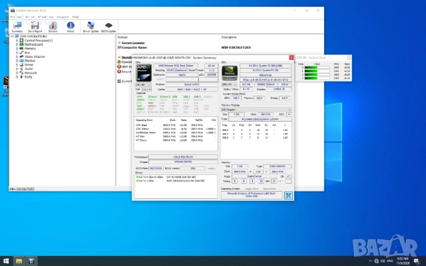
Task: Click core 1 clock bar
Action: point(317,71)
